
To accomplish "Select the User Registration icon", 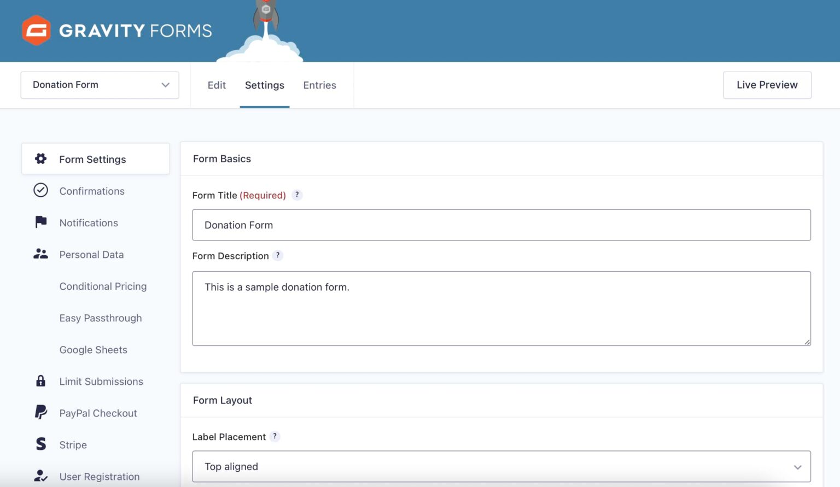I will point(40,476).
